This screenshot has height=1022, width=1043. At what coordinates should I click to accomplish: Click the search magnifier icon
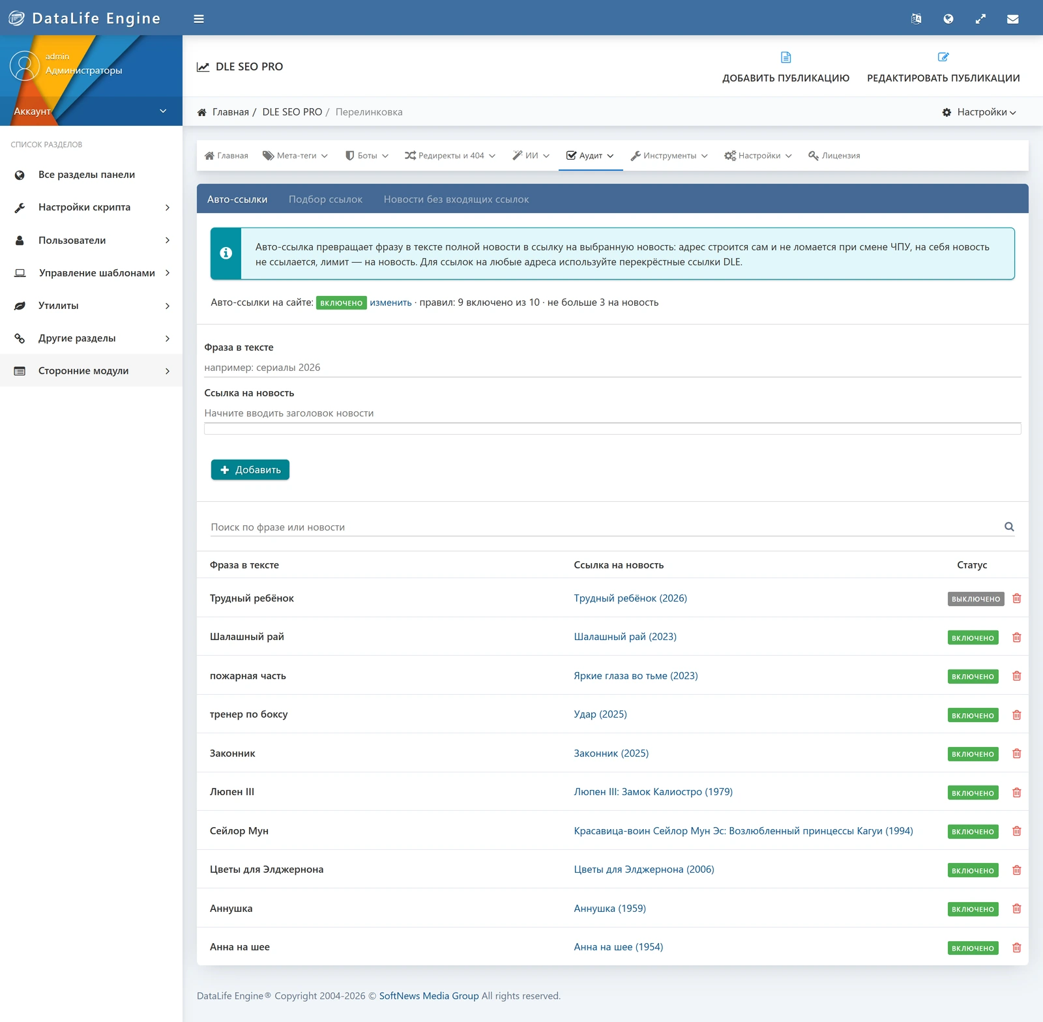tap(1009, 527)
